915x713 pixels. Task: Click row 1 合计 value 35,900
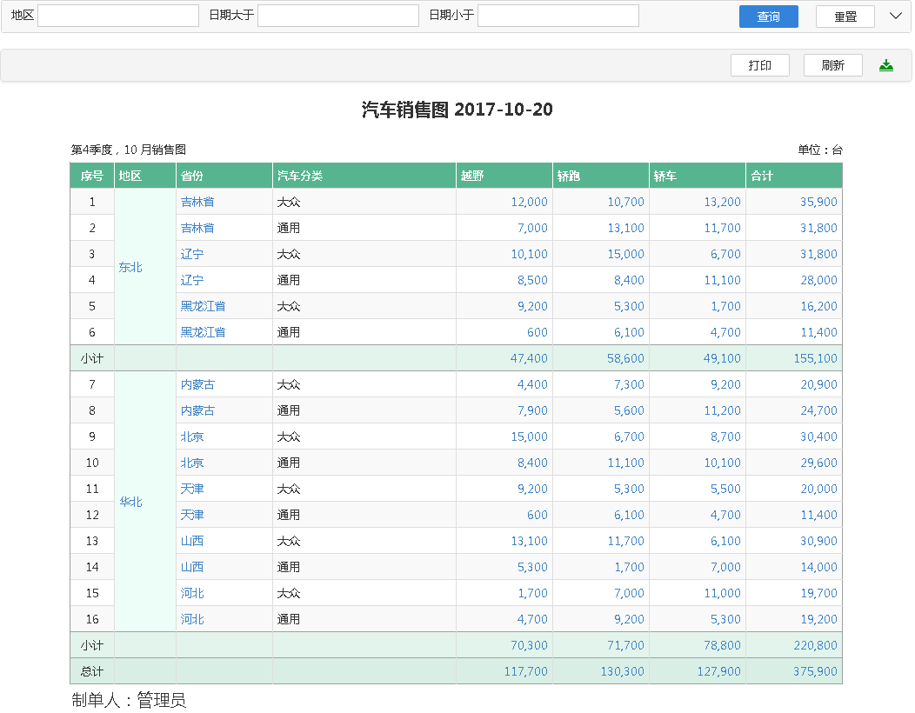pos(818,202)
